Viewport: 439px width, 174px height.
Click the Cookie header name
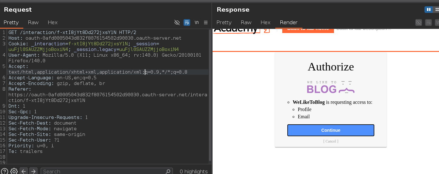pos(18,44)
